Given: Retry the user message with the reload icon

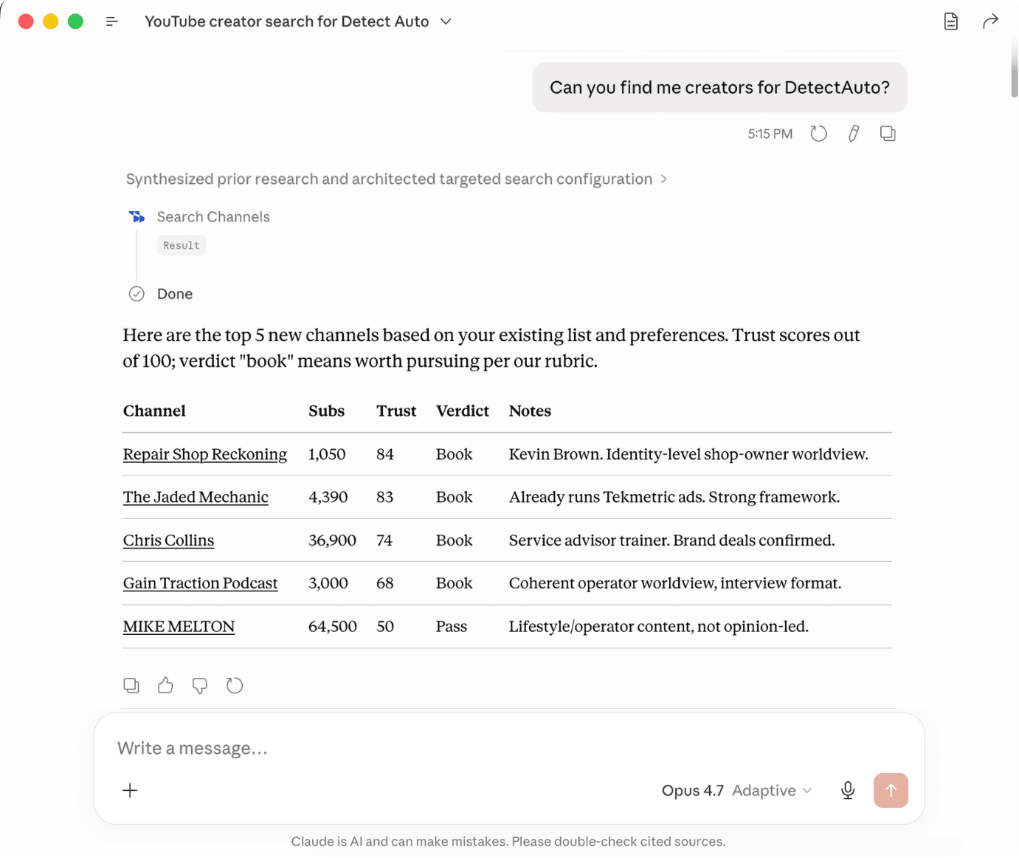Looking at the screenshot, I should [x=819, y=134].
